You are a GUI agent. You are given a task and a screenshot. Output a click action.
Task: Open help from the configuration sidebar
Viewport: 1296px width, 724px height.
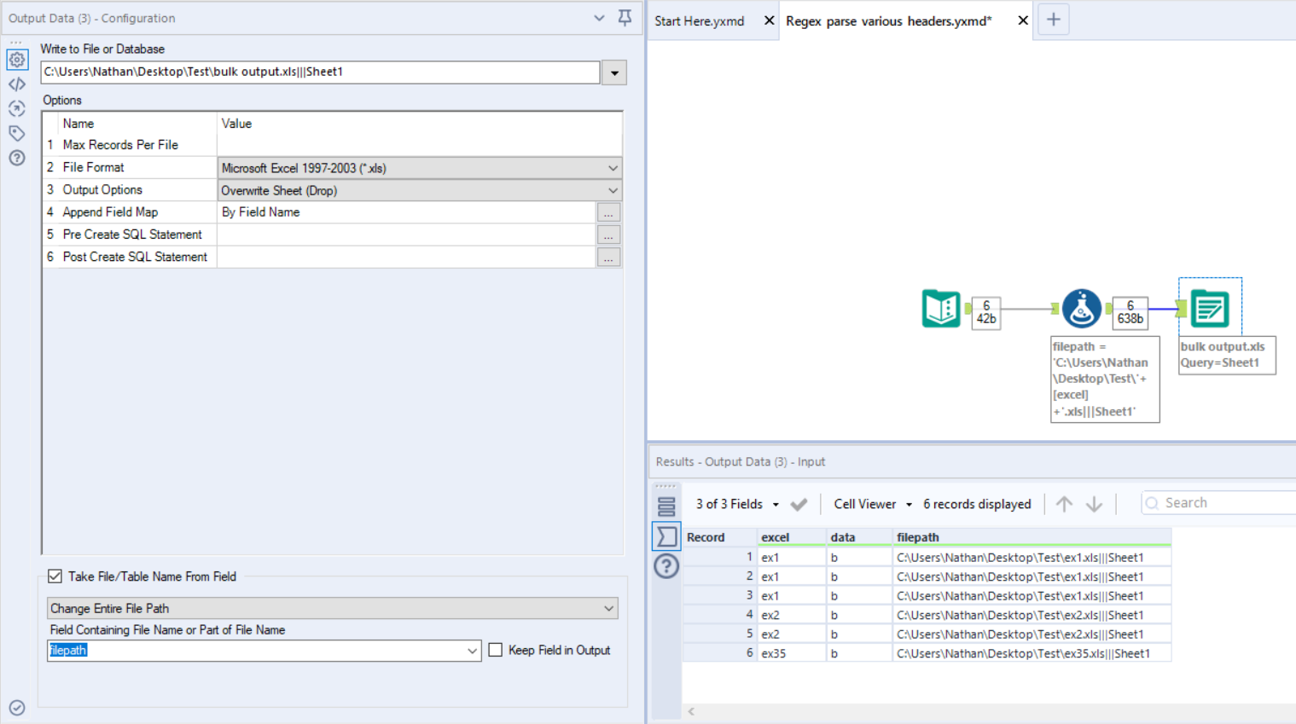pyautogui.click(x=17, y=158)
